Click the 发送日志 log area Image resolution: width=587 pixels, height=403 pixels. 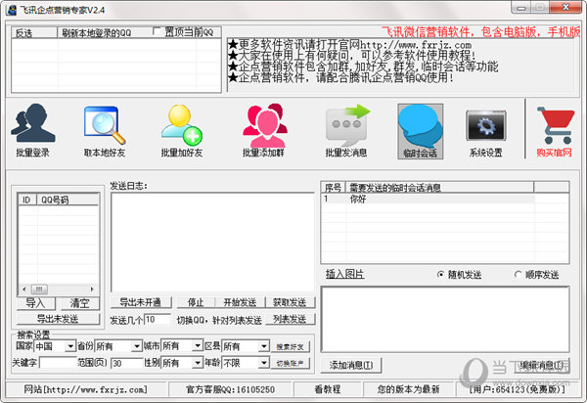[x=212, y=243]
